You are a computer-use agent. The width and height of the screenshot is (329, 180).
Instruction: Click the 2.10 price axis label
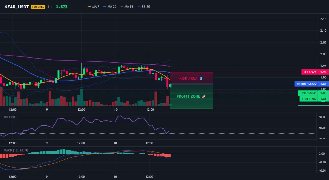[323, 31]
